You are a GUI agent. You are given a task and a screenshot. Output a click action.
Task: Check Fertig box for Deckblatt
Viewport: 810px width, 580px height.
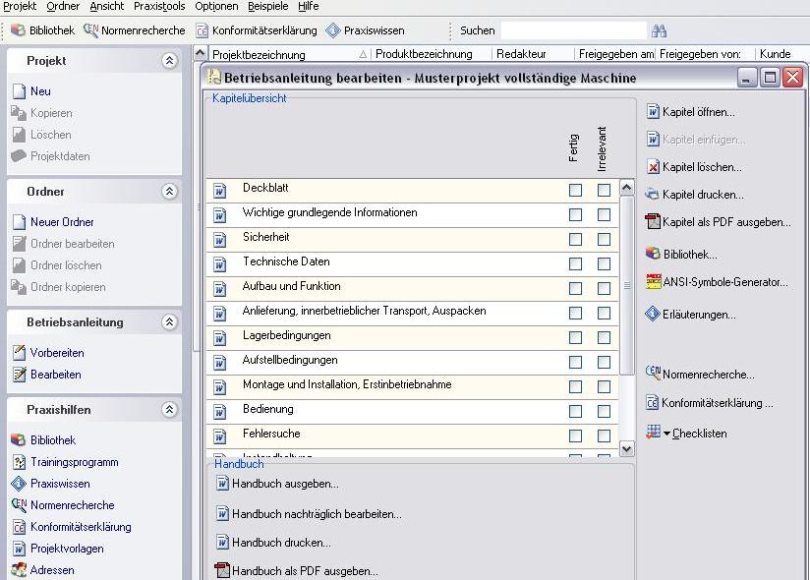coord(575,190)
